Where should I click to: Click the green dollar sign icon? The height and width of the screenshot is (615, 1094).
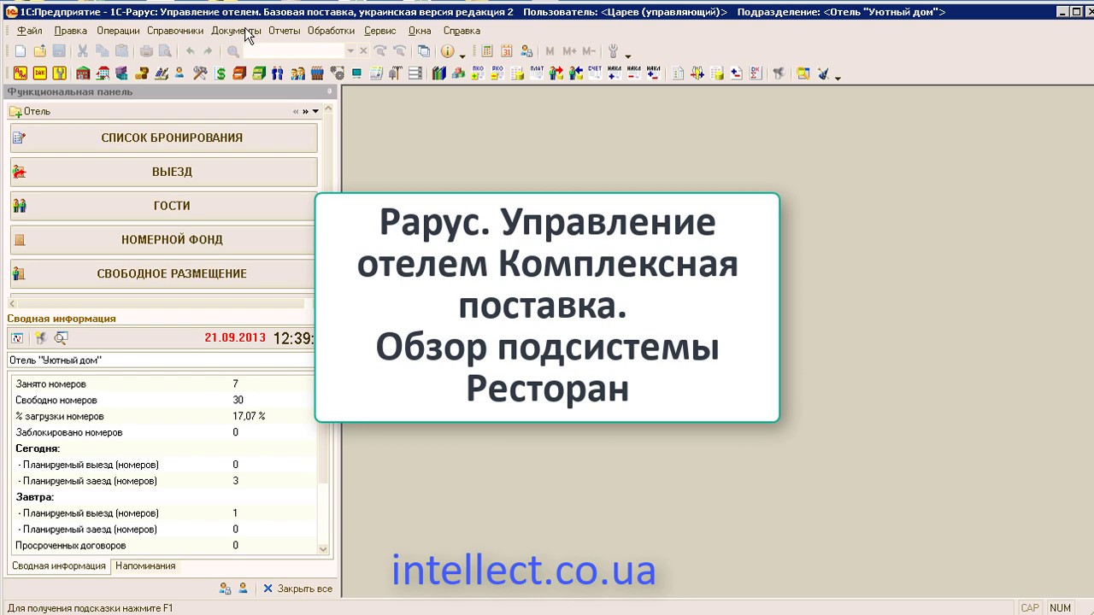(221, 73)
